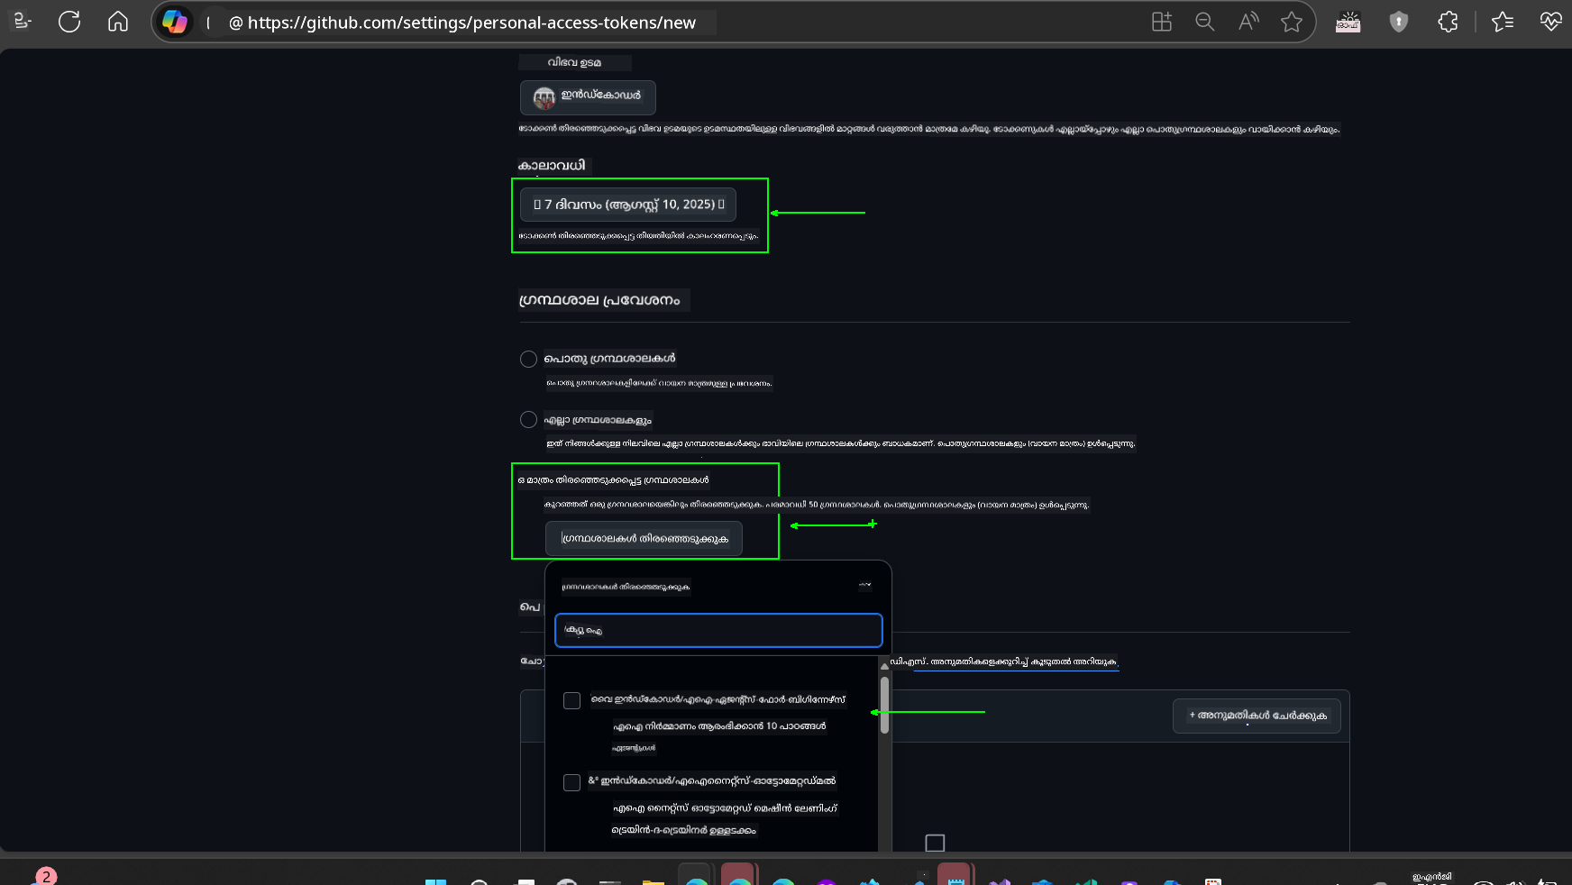Select the public repositories radio option
This screenshot has height=885, width=1572.
(x=528, y=359)
